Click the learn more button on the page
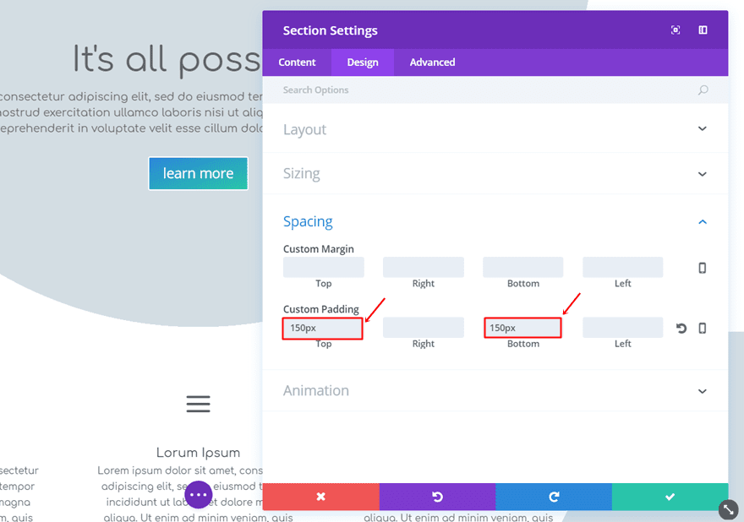 [x=198, y=173]
